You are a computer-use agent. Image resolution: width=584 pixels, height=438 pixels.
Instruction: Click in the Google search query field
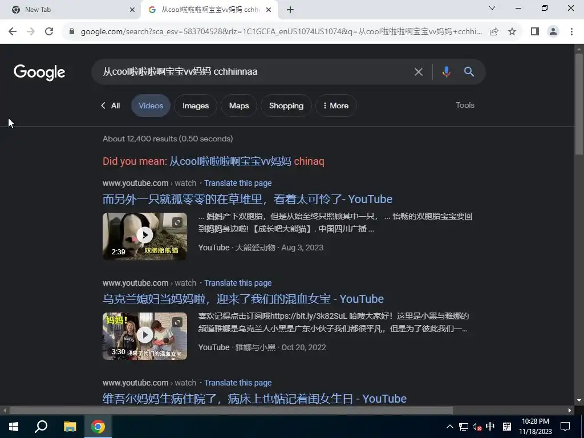tap(253, 71)
